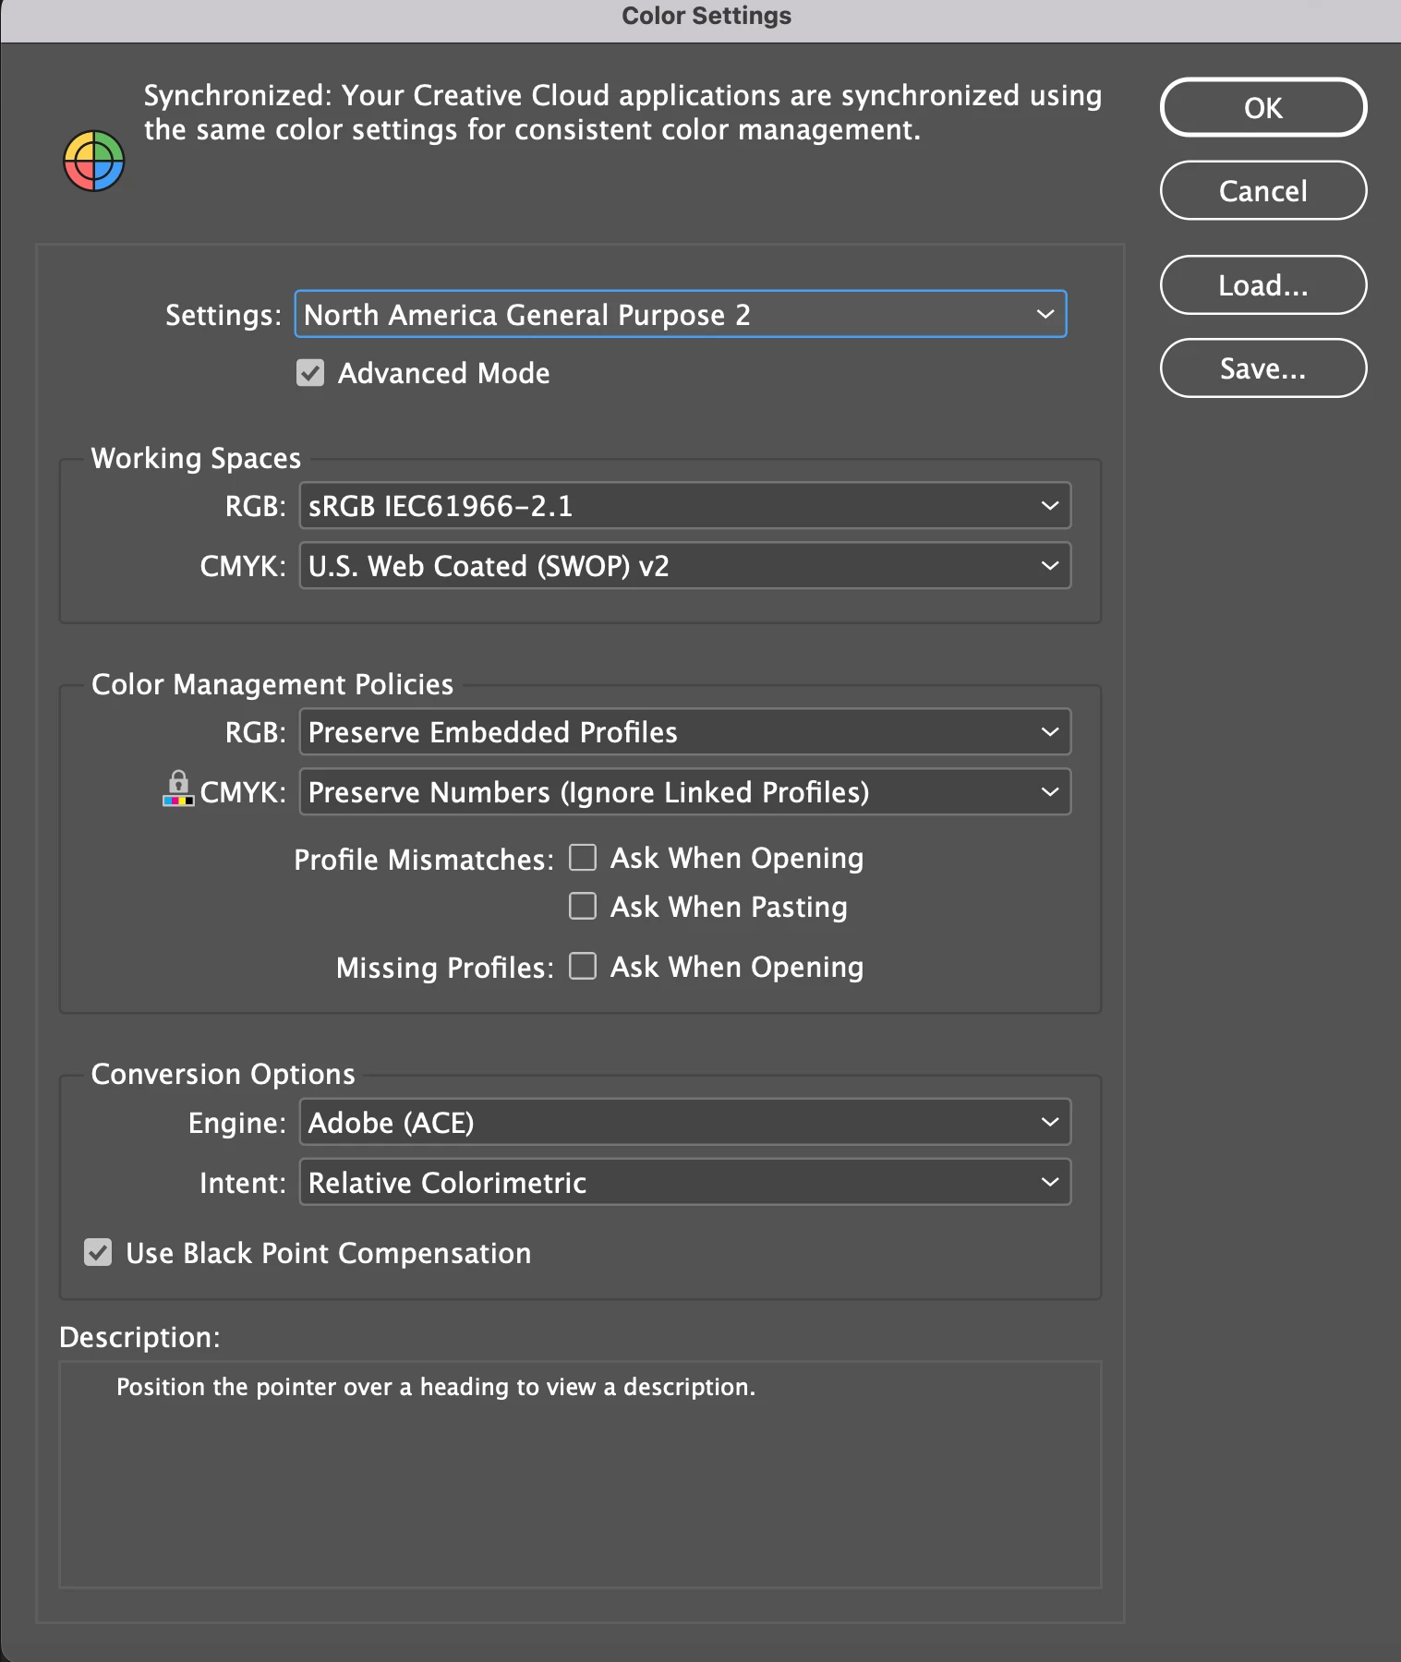The width and height of the screenshot is (1401, 1662).
Task: Click the lock icon beside CMYK policy
Action: point(178,789)
